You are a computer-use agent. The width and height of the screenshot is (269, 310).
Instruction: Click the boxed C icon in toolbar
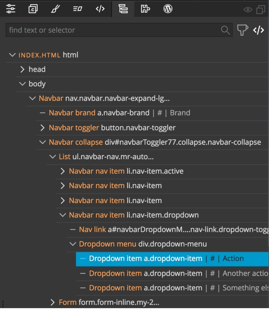(x=32, y=9)
